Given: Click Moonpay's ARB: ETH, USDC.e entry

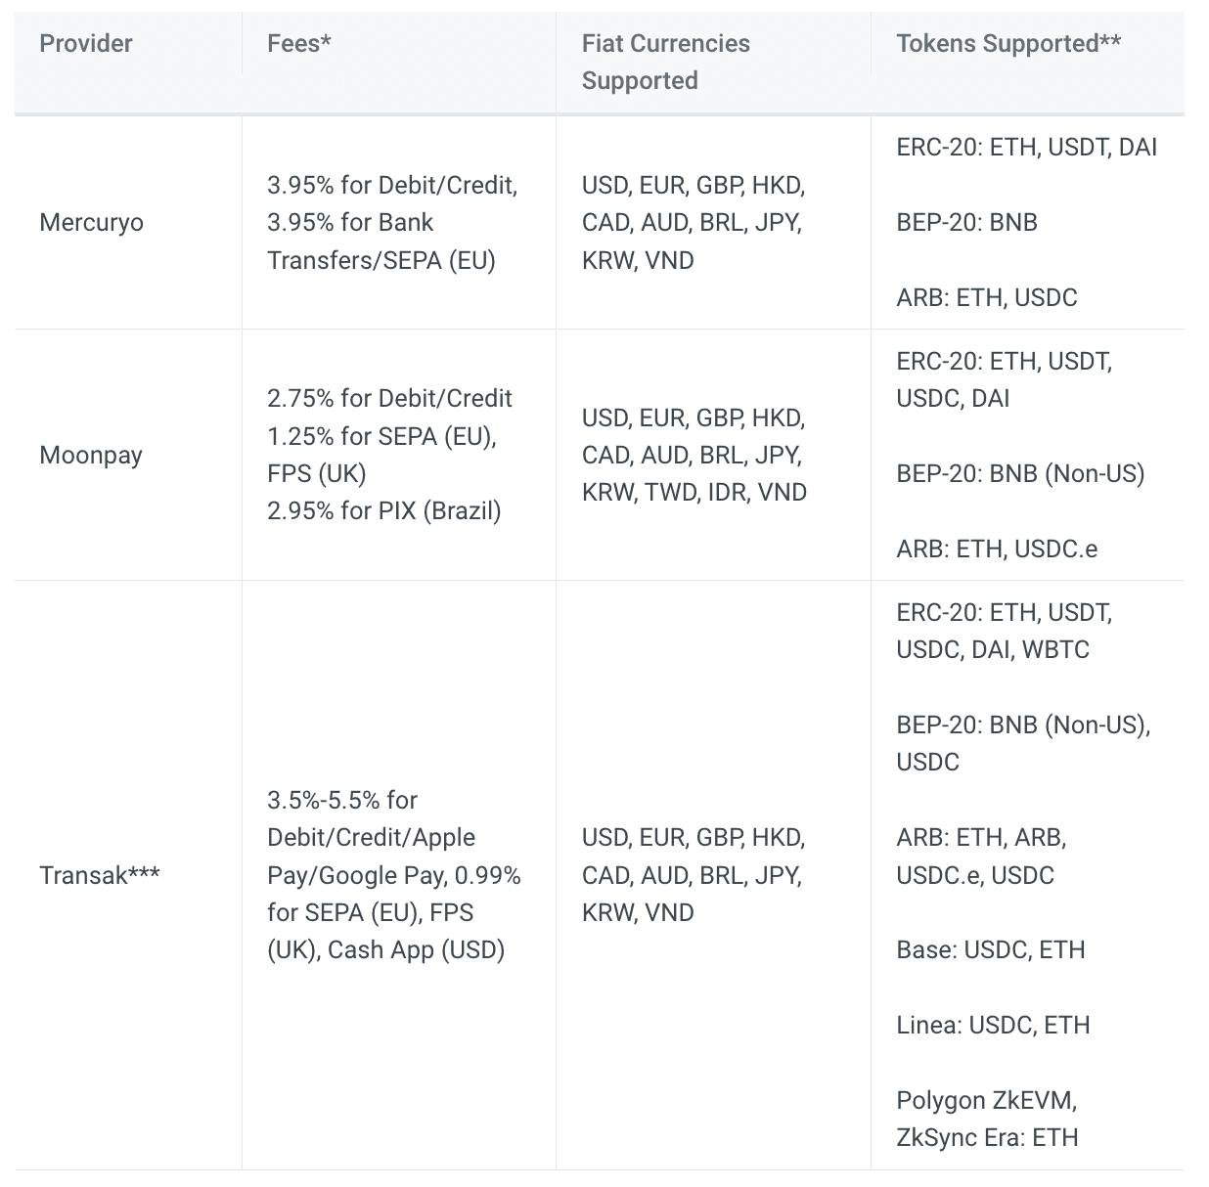Looking at the screenshot, I should (997, 550).
